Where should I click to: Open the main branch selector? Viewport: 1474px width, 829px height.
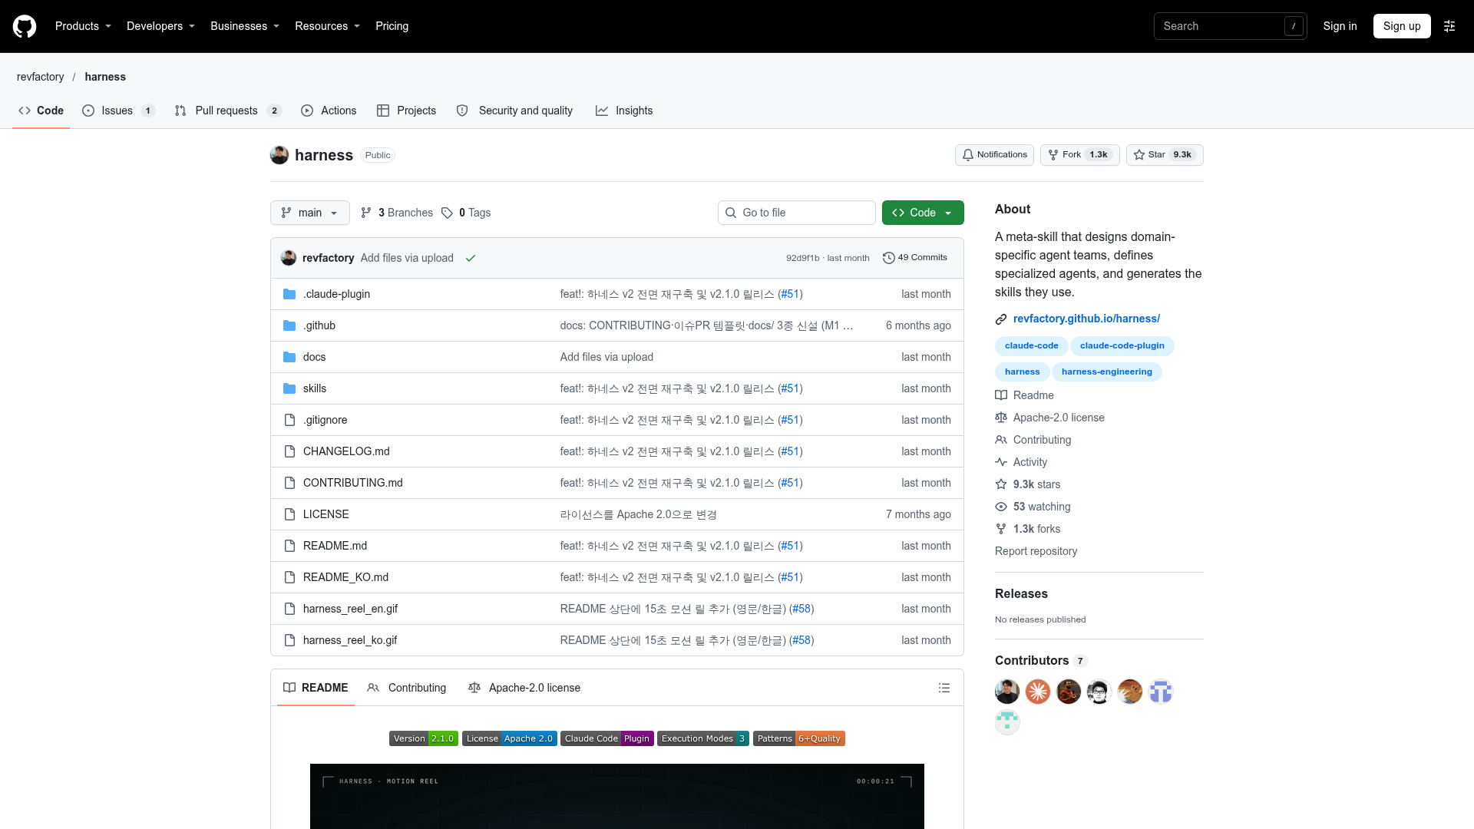click(x=310, y=213)
